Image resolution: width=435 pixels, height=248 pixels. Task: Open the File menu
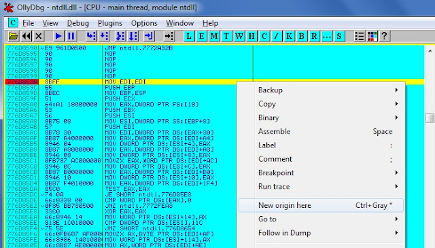point(29,23)
